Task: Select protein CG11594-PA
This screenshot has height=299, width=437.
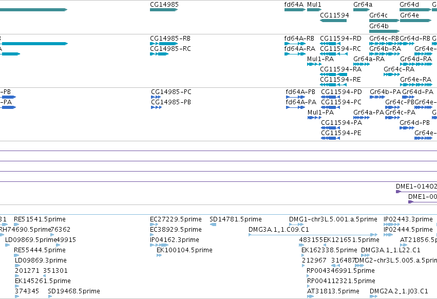Action: pyautogui.click(x=330, y=128)
